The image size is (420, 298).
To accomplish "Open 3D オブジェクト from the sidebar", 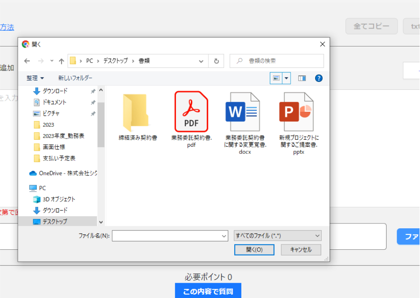I will 57,199.
